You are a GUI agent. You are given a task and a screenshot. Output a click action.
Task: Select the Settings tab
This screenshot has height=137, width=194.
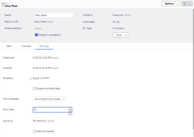[44, 46]
